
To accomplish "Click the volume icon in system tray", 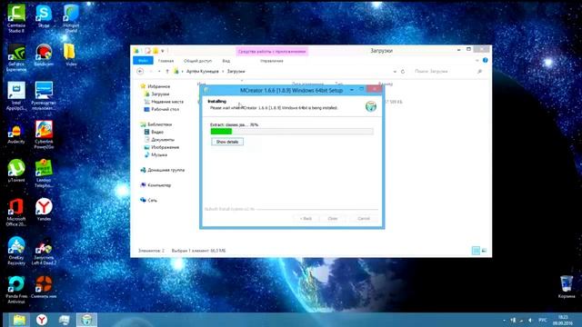I will pyautogui.click(x=530, y=320).
